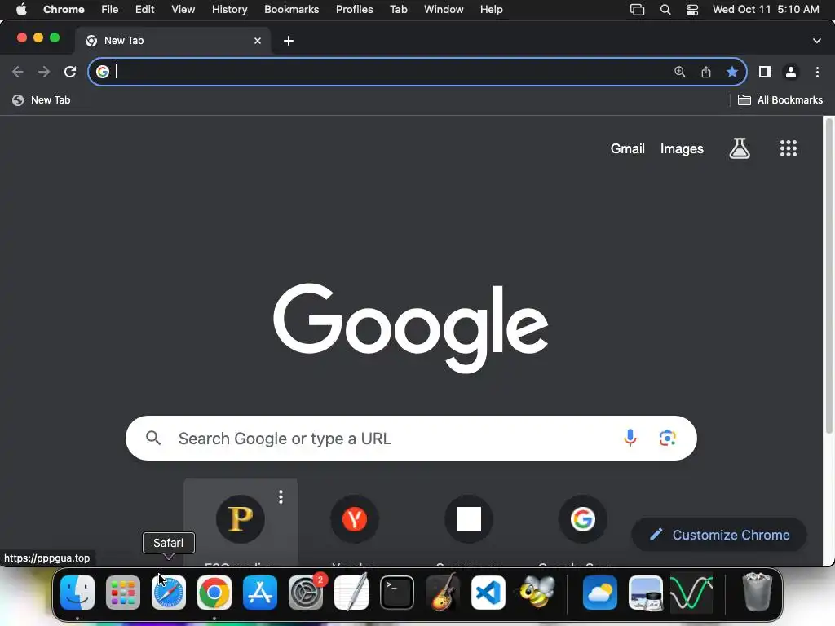Image resolution: width=835 pixels, height=626 pixels.
Task: Open Visual Studio Code from the Dock
Action: tap(488, 593)
